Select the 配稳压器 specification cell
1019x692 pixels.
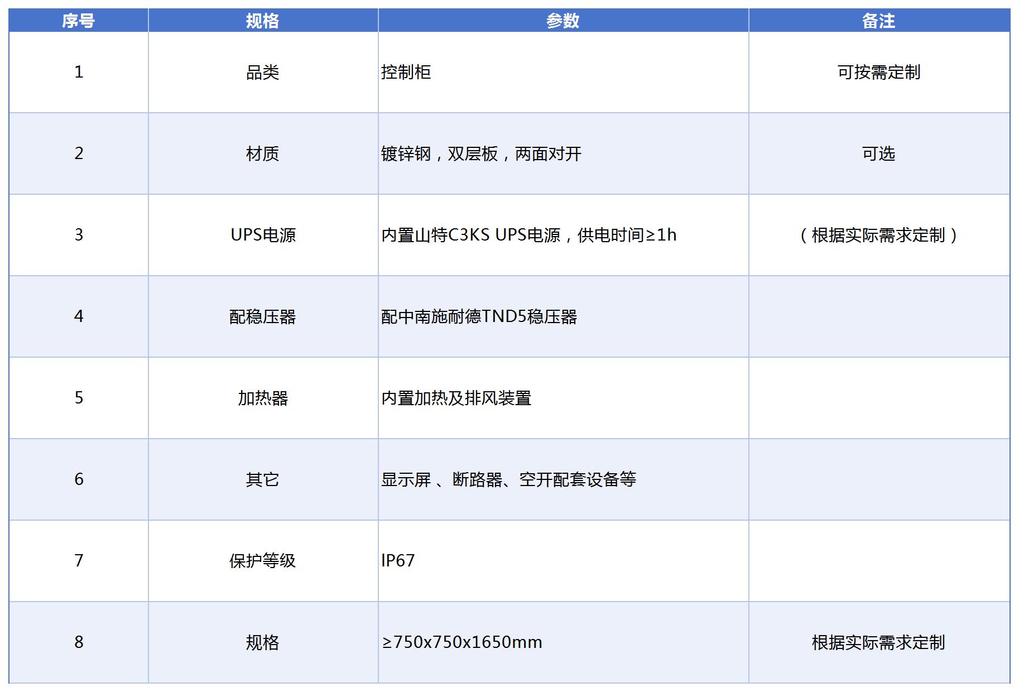point(263,316)
